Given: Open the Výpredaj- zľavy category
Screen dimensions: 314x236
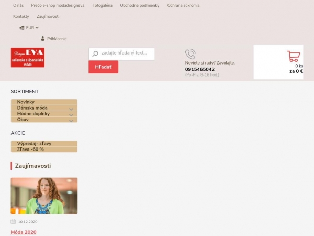Looking at the screenshot, I should point(44,143).
